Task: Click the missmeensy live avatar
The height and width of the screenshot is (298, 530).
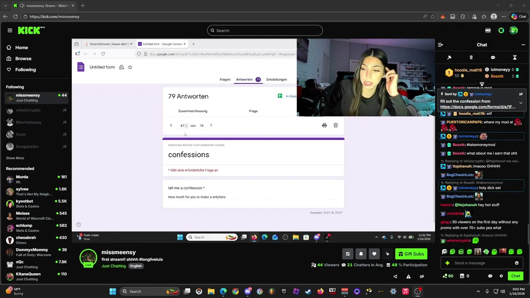Action: [x=88, y=259]
